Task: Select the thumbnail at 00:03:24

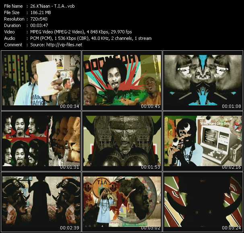Action: pyautogui.click(x=203, y=202)
